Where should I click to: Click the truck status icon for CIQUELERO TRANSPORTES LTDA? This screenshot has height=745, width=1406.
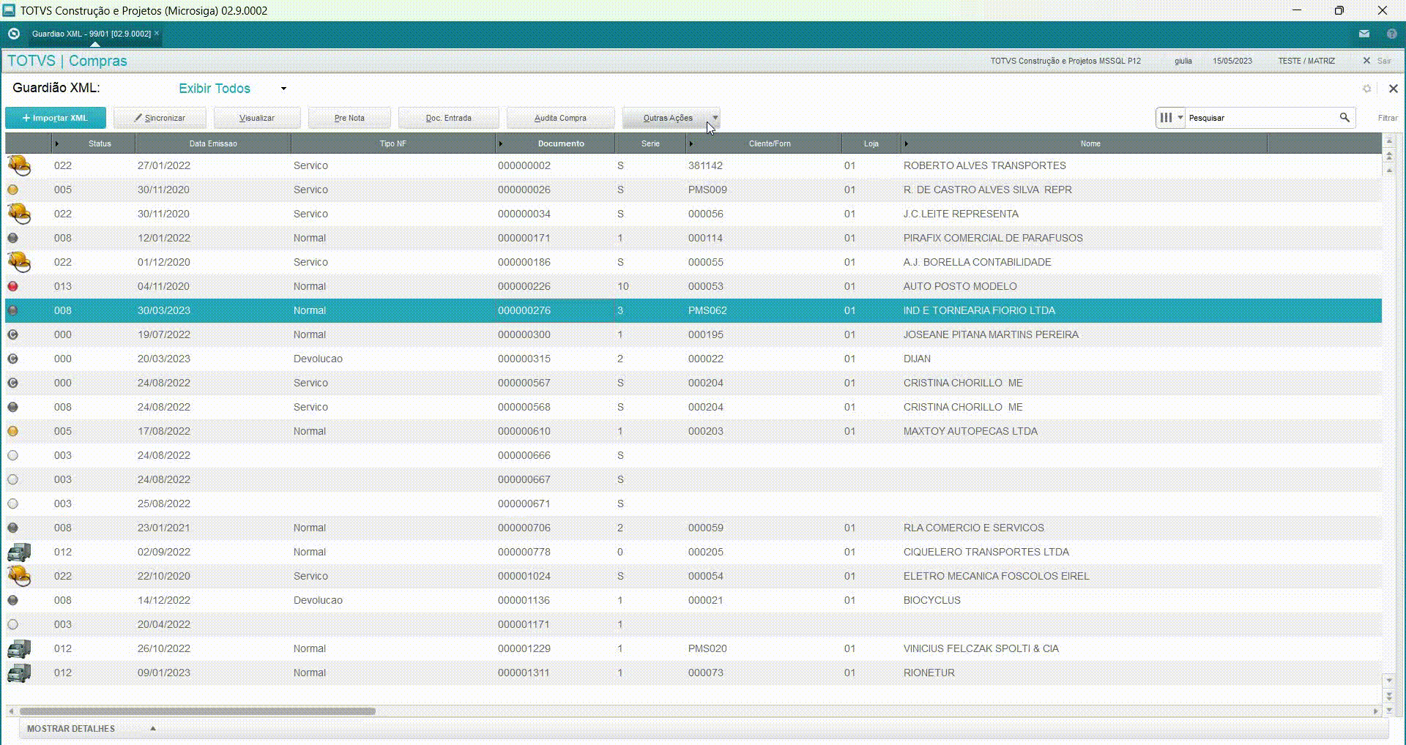click(19, 552)
